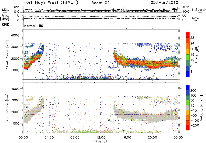Image resolution: width=206 pixels, height=143 pixels.
Task: Click the velocity colorbar '15' label
Action: 192,106
